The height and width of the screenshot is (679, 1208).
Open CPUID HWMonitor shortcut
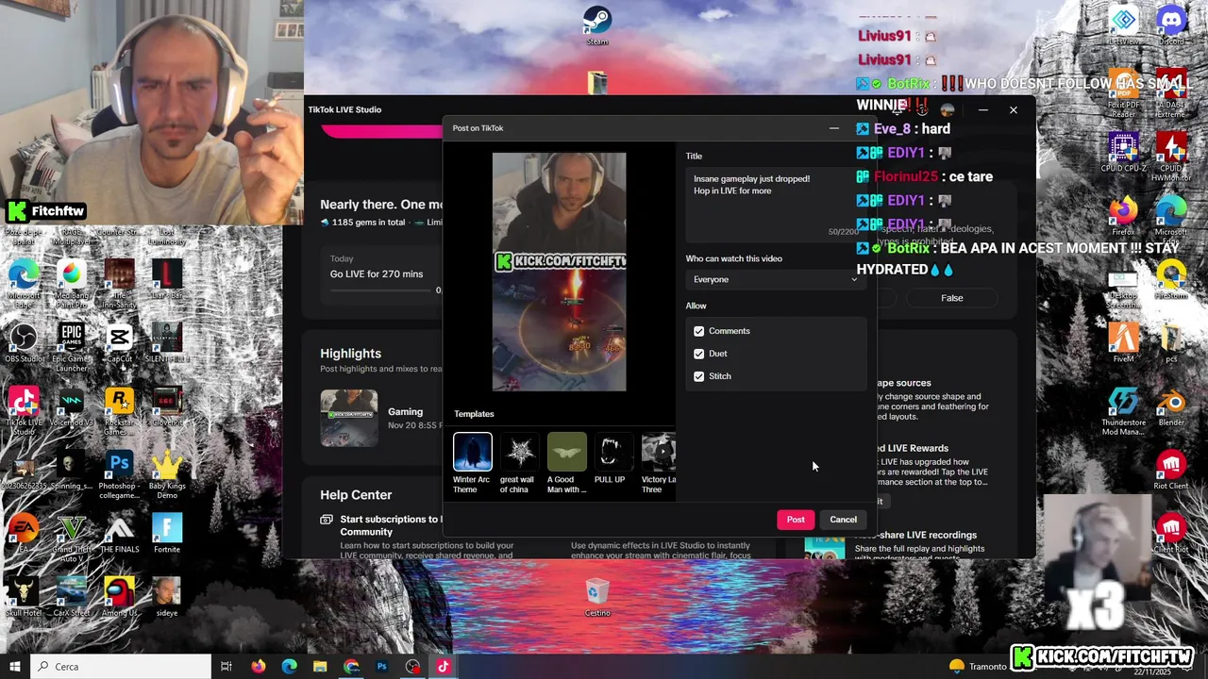tap(1171, 157)
